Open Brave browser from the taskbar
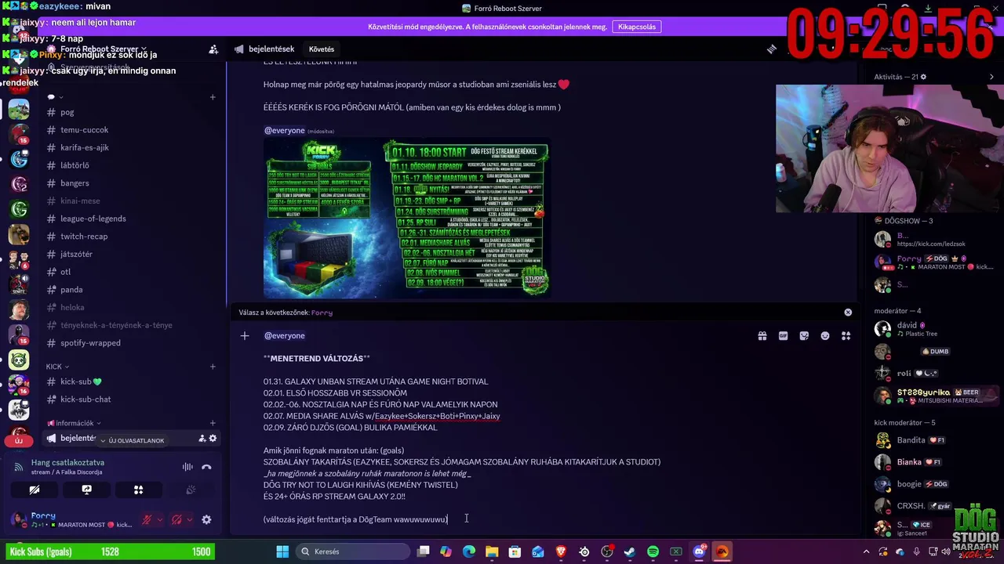The height and width of the screenshot is (564, 1004). [561, 551]
